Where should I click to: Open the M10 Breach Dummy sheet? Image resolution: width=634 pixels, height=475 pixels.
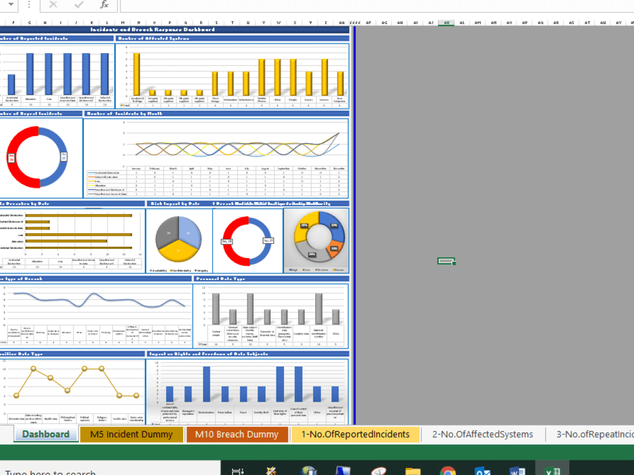point(237,434)
